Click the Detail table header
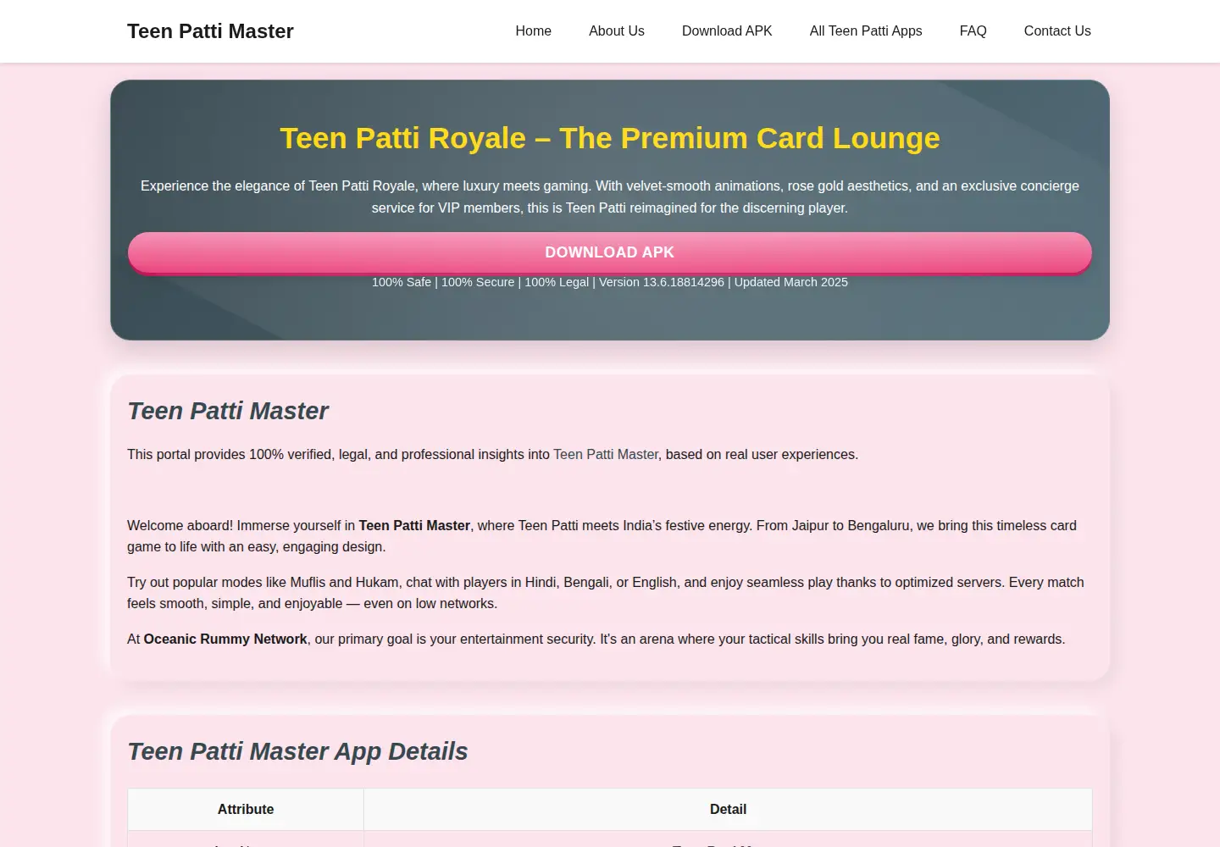The image size is (1220, 847). 728,810
